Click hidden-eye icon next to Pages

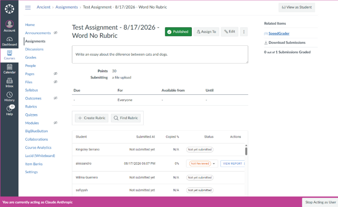55,74
